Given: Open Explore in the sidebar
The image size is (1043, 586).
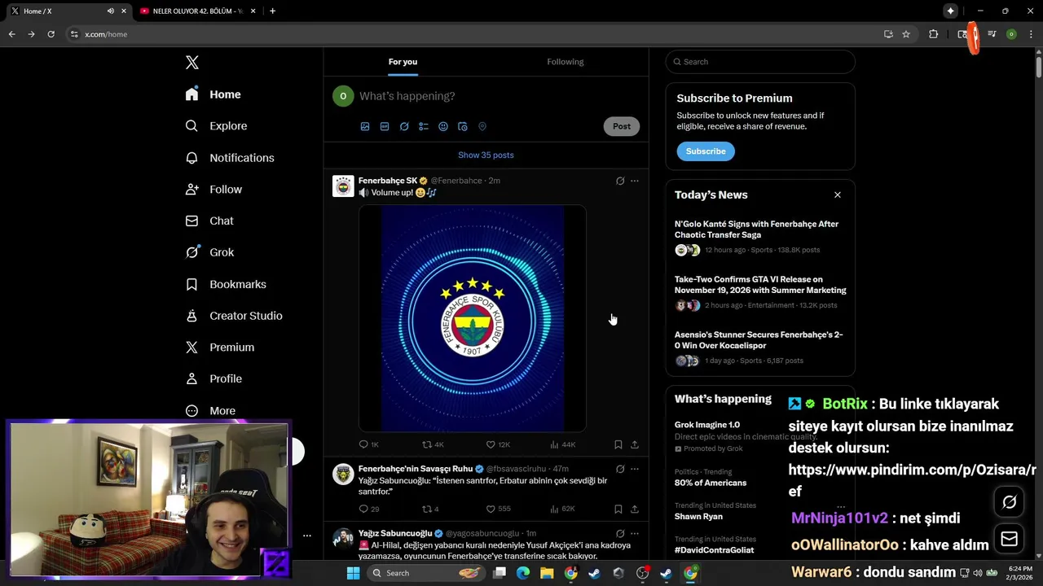Looking at the screenshot, I should point(216,126).
